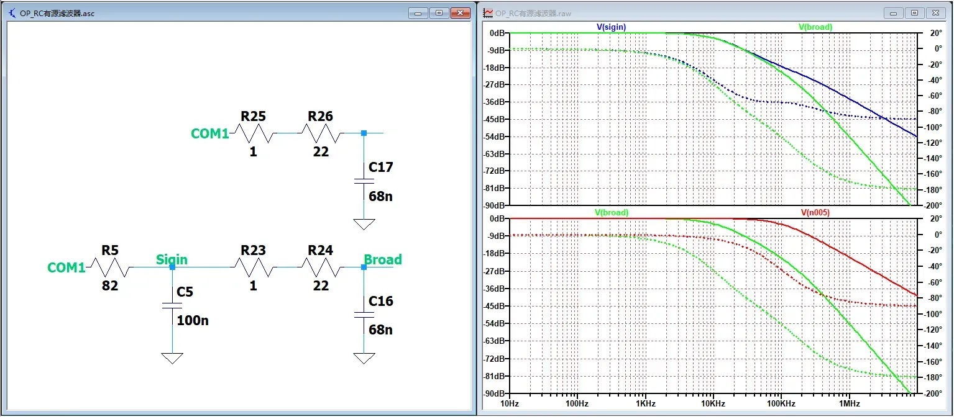Click the junction node at Sigin

tap(172, 267)
